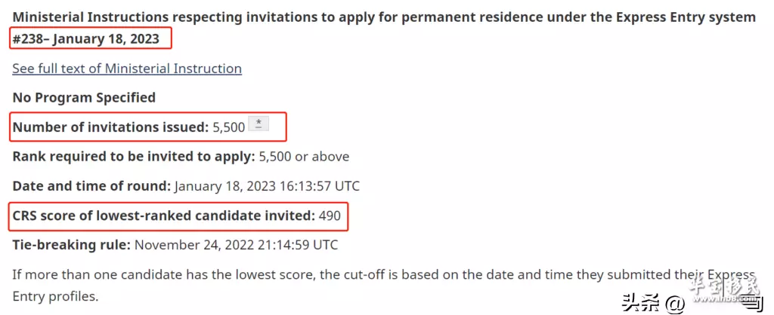Image resolution: width=774 pixels, height=315 pixels.
Task: Open the asterisk footnote beside 5,500
Action: (259, 124)
